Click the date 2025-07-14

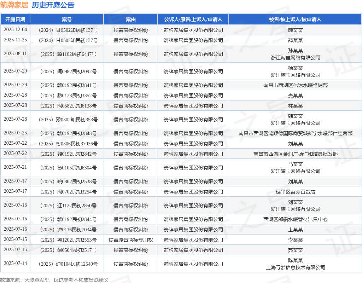pos(15,263)
